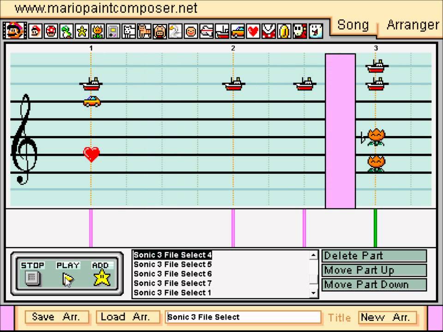Viewport: 443px width, 332px height.
Task: Select the Shy Guy instrument
Action: click(x=299, y=31)
